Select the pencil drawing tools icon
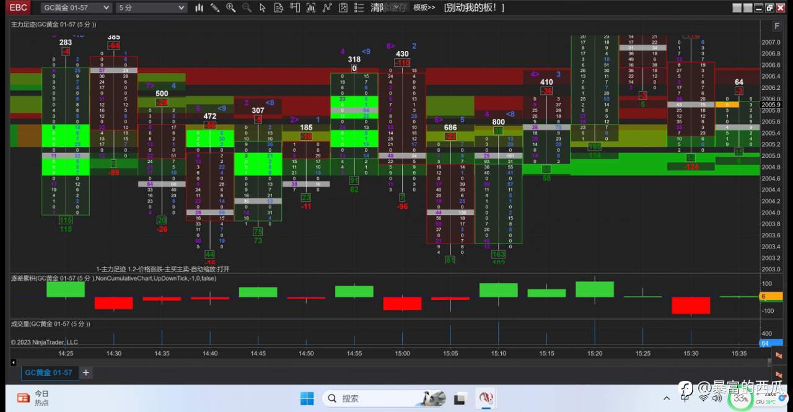This screenshot has width=793, height=412. pyautogui.click(x=215, y=7)
